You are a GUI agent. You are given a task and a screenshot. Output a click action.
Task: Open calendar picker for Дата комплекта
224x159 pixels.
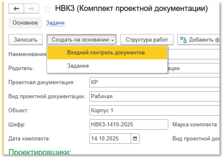(x=135, y=139)
